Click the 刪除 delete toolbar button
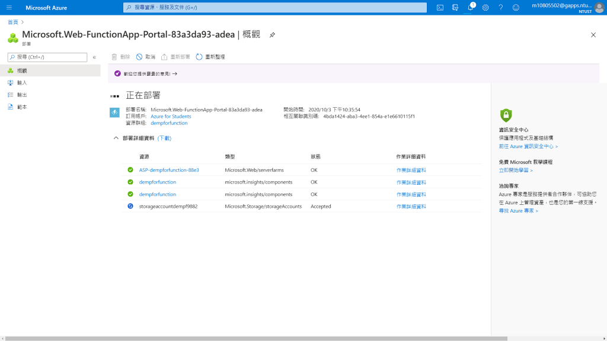Screen dimensions: 607x341 tap(121, 57)
